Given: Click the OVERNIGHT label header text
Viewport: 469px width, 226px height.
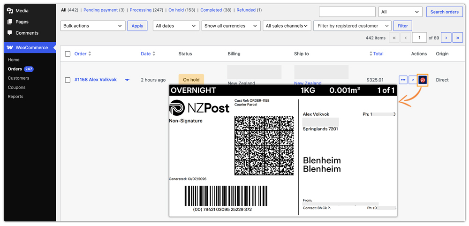Looking at the screenshot, I should (193, 90).
